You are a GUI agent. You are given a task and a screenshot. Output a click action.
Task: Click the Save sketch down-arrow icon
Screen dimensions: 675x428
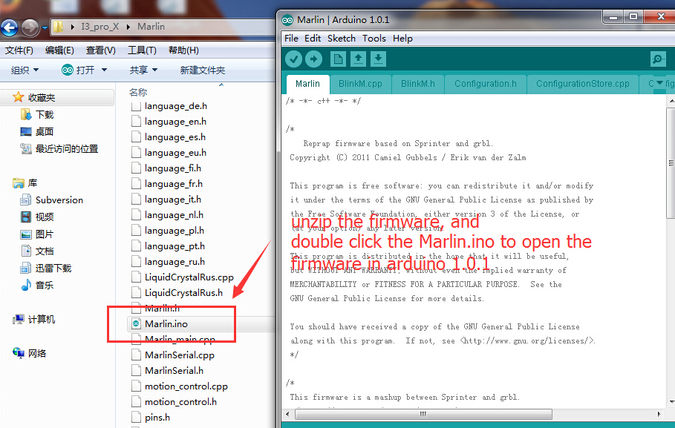378,59
